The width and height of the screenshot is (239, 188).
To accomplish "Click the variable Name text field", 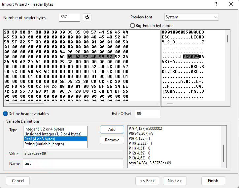I will click(x=73, y=163).
